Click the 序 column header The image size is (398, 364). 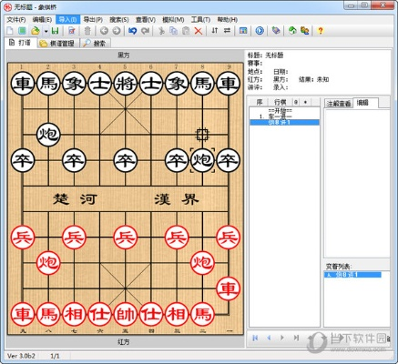tap(260, 102)
